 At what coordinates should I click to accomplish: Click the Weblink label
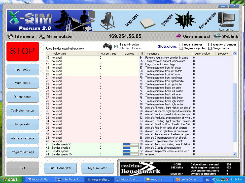pos(230,36)
